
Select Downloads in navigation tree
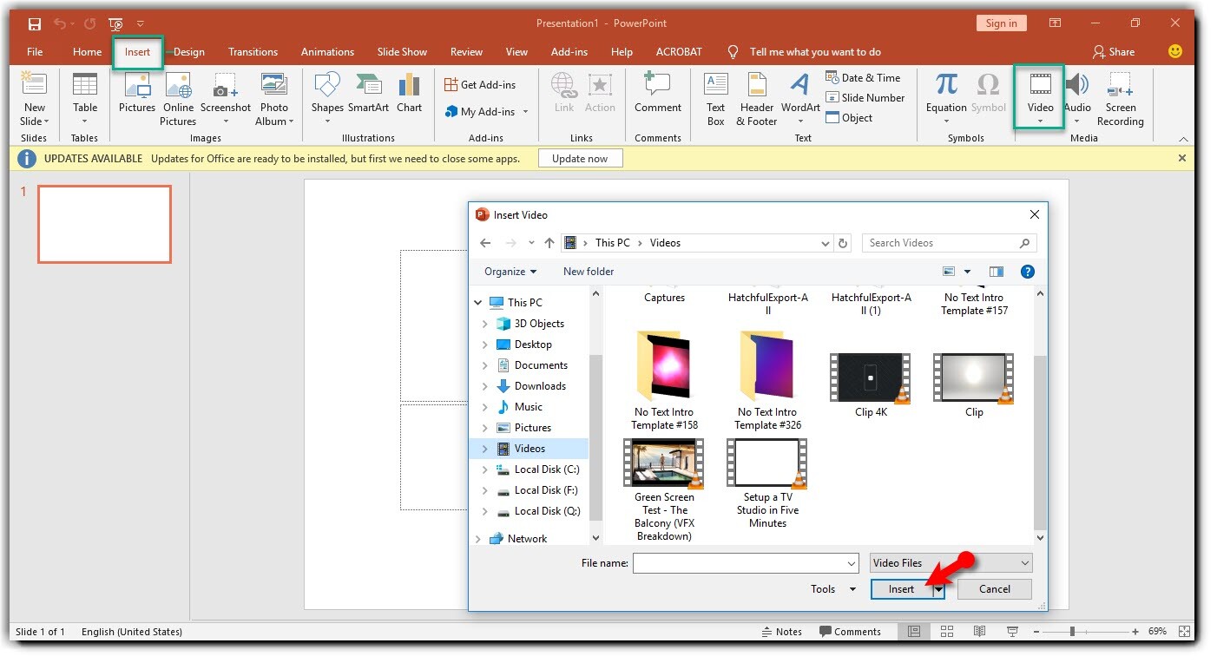click(x=539, y=386)
